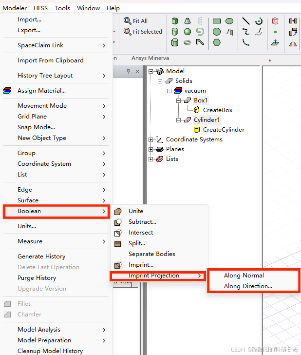Viewport: 301px width, 355px height.
Task: Collapse the Model tree node
Action: click(150, 71)
